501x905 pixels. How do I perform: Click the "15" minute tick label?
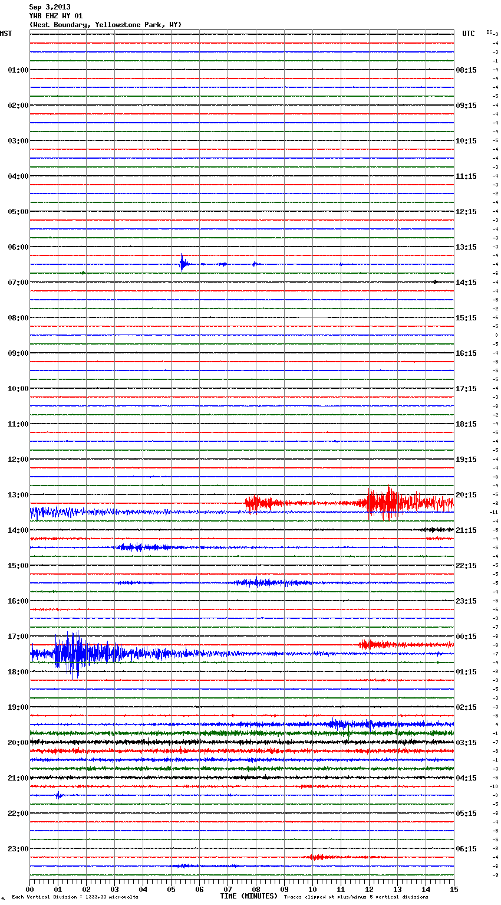[x=454, y=889]
